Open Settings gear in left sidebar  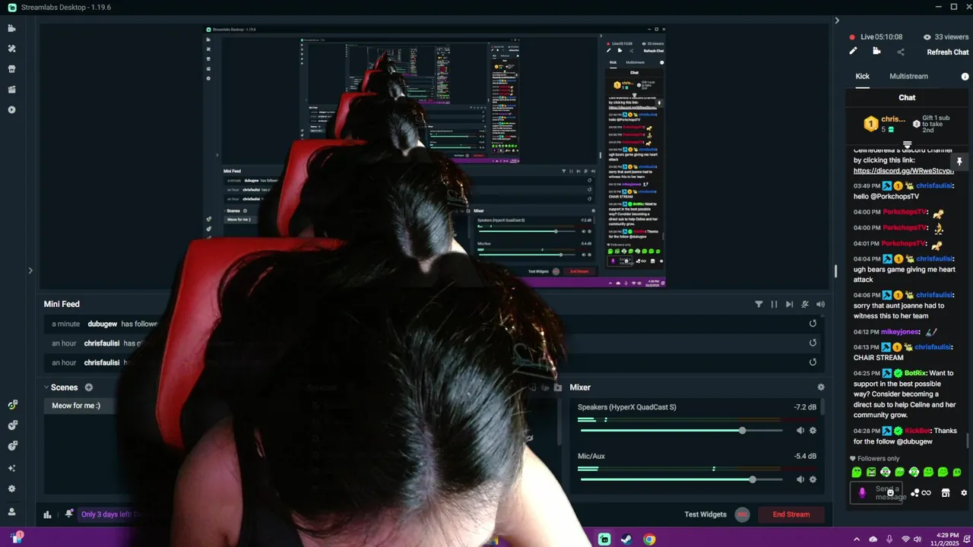[11, 489]
